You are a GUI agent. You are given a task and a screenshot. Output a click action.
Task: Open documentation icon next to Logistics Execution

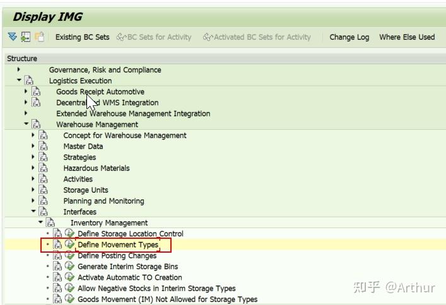(29, 81)
